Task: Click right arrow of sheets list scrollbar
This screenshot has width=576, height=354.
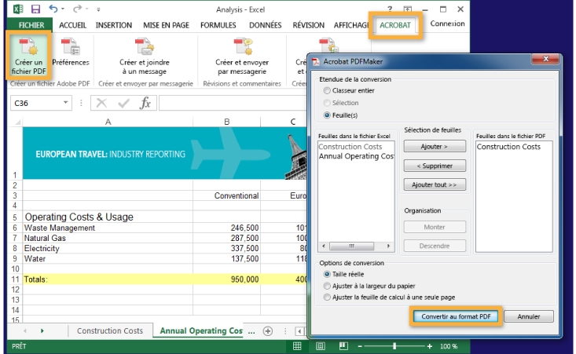Action: point(388,246)
